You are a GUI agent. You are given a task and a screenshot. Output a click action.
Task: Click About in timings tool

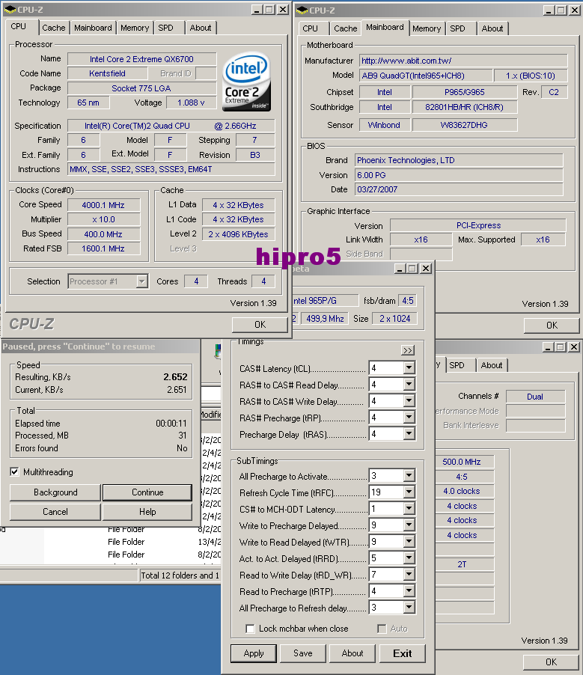point(352,653)
